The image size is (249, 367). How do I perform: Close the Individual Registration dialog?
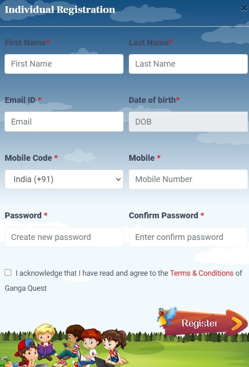coord(244,9)
